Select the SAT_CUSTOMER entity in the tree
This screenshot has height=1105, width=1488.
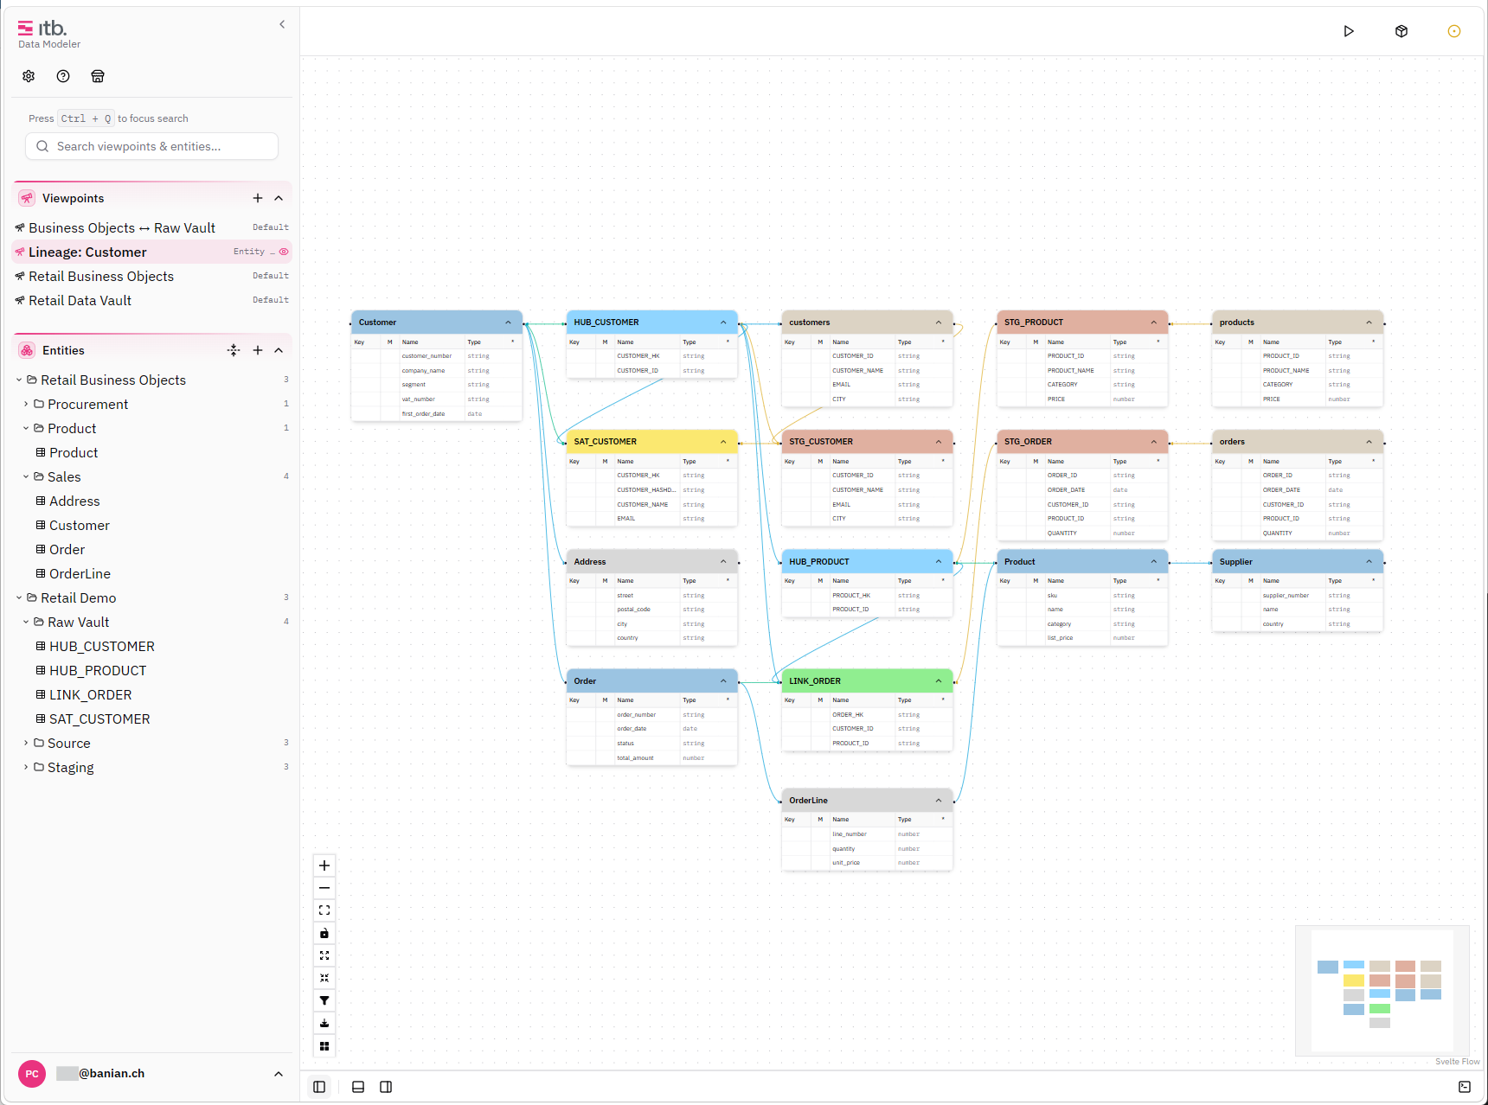pos(99,719)
